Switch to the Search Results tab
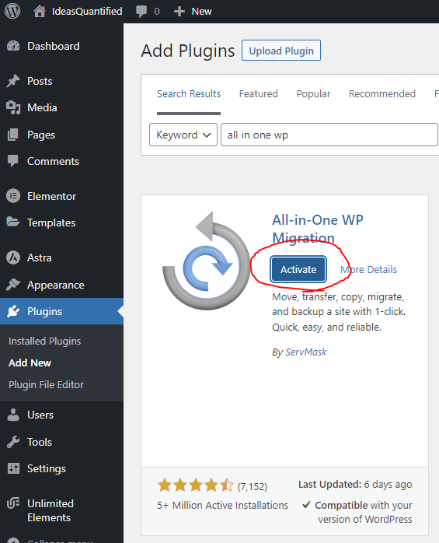The width and height of the screenshot is (439, 543). pos(189,94)
